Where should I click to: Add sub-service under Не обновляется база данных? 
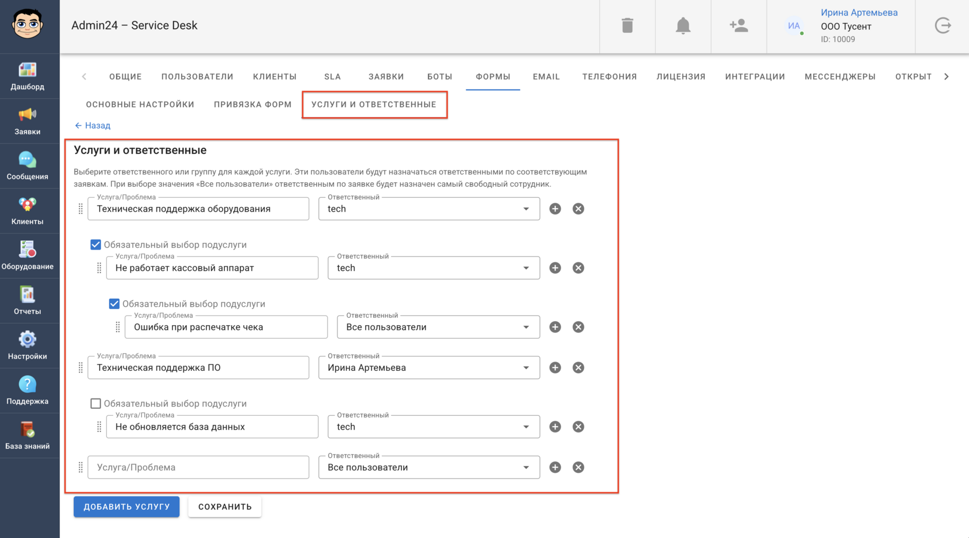[x=555, y=427]
